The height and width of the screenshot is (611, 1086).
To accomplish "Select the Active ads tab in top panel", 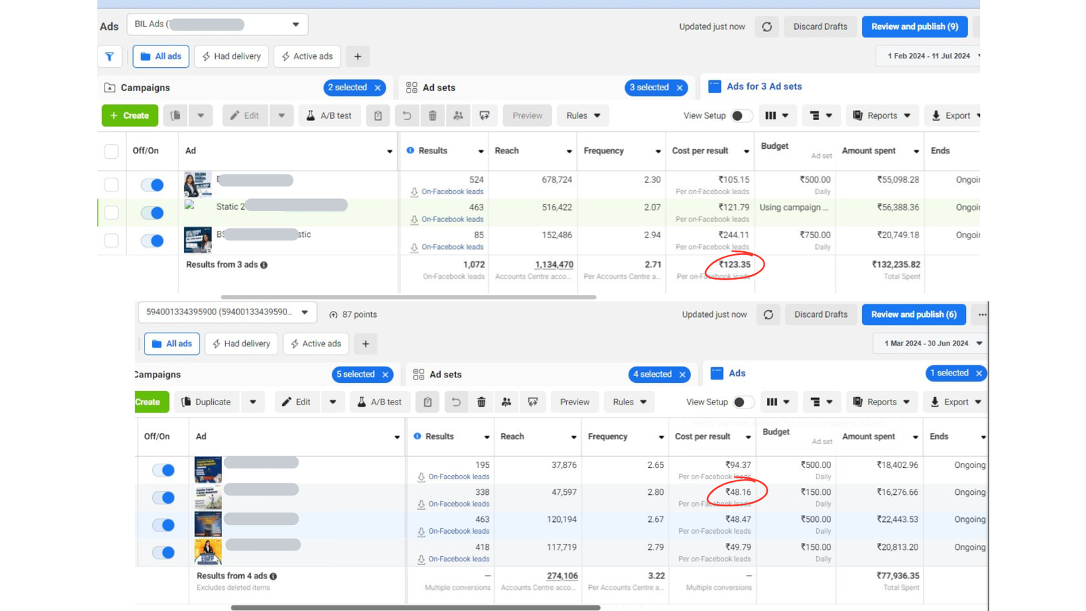I will click(307, 56).
